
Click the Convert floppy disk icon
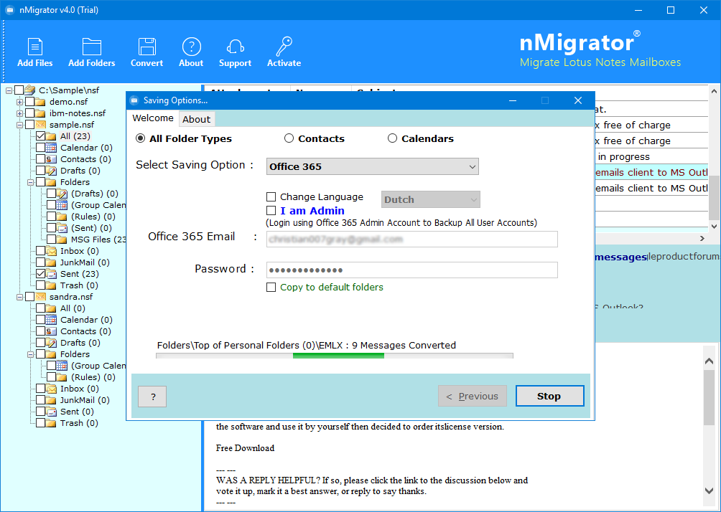146,47
